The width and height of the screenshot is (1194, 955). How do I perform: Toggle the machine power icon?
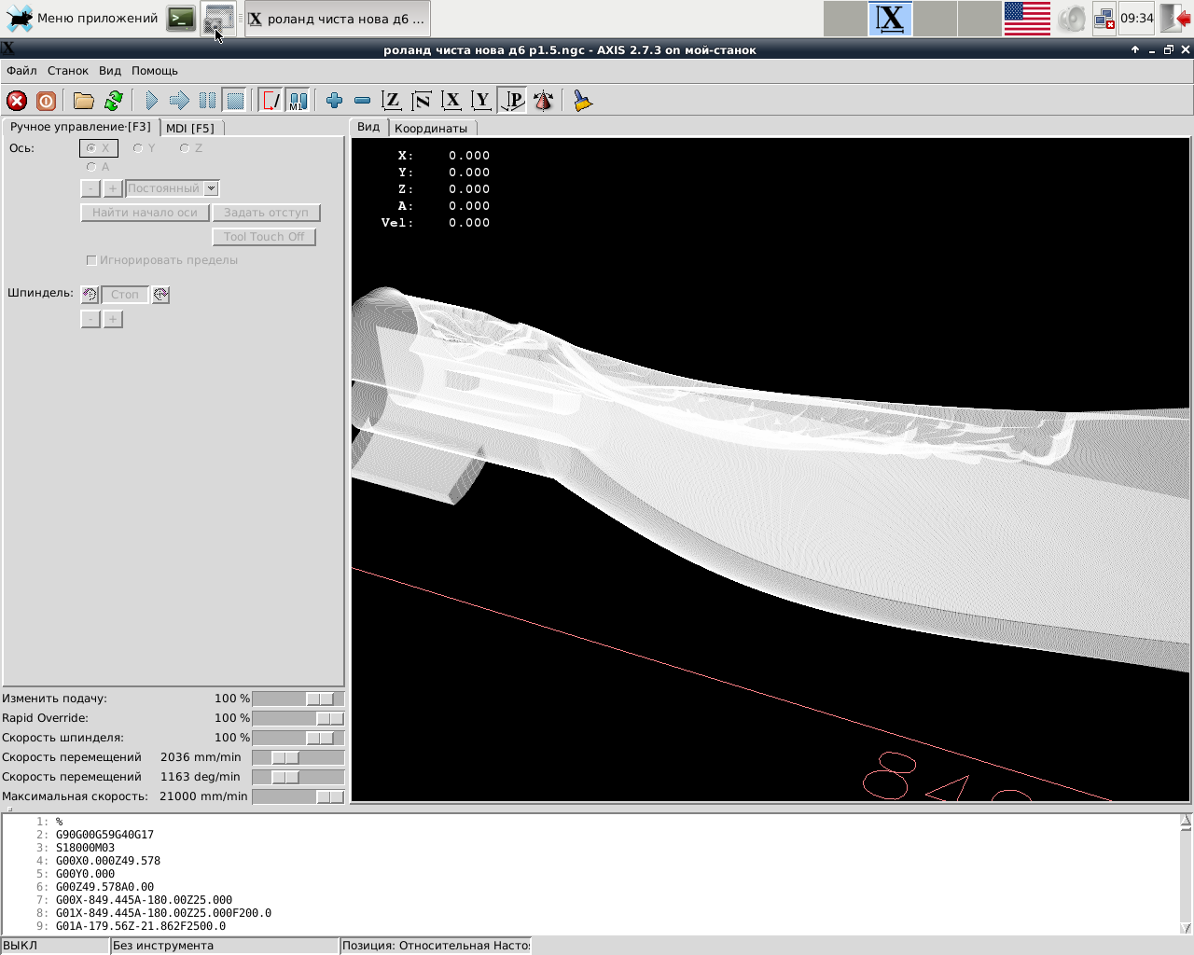click(x=46, y=101)
